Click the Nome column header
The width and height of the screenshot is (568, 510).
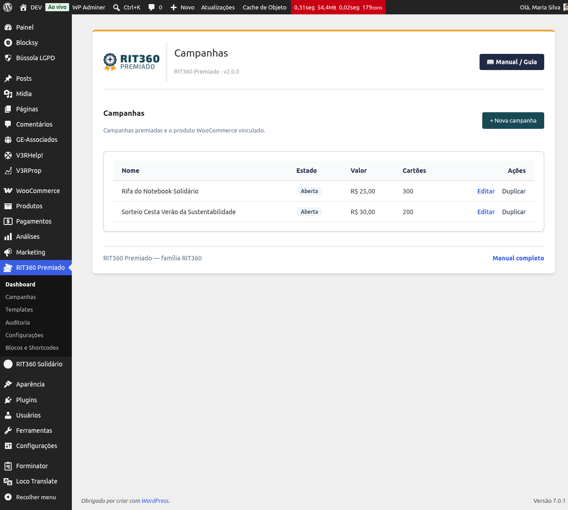131,171
